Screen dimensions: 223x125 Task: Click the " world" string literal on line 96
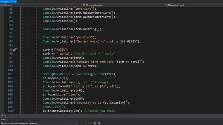[x=63, y=53]
